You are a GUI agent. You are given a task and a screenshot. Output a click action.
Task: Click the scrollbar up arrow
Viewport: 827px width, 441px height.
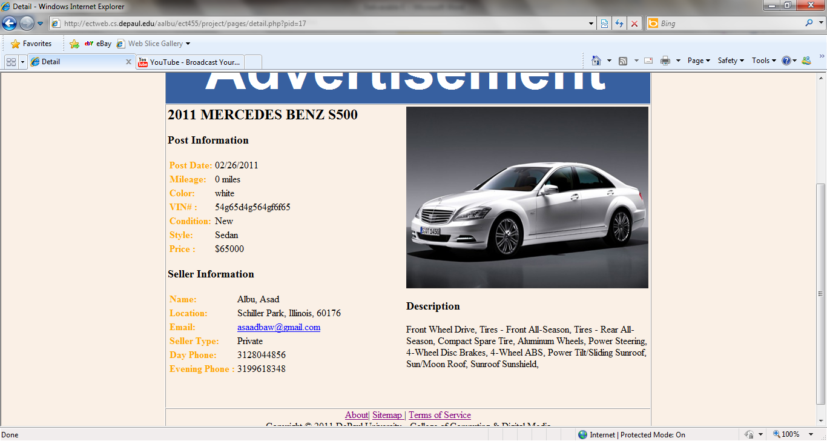click(x=822, y=78)
